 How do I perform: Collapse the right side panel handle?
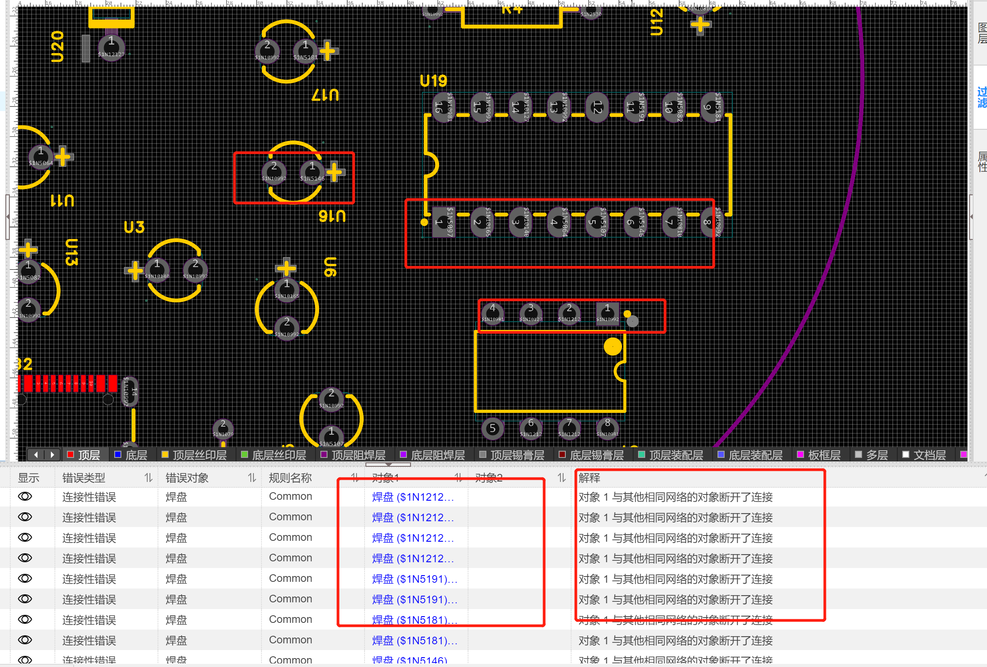(971, 217)
